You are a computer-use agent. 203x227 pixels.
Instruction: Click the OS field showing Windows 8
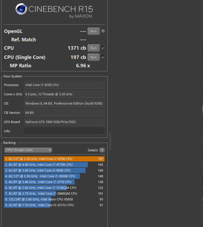point(64,103)
